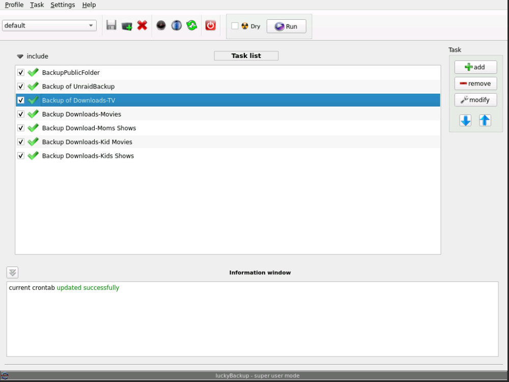
Task: Save the current profile with floppy icon
Action: click(111, 25)
